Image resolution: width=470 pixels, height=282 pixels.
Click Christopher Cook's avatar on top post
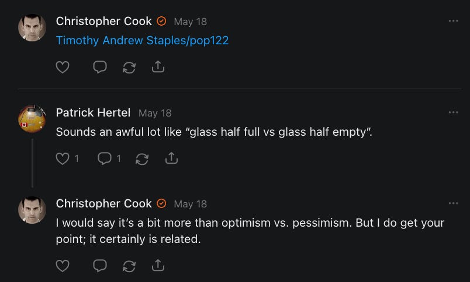tap(32, 28)
